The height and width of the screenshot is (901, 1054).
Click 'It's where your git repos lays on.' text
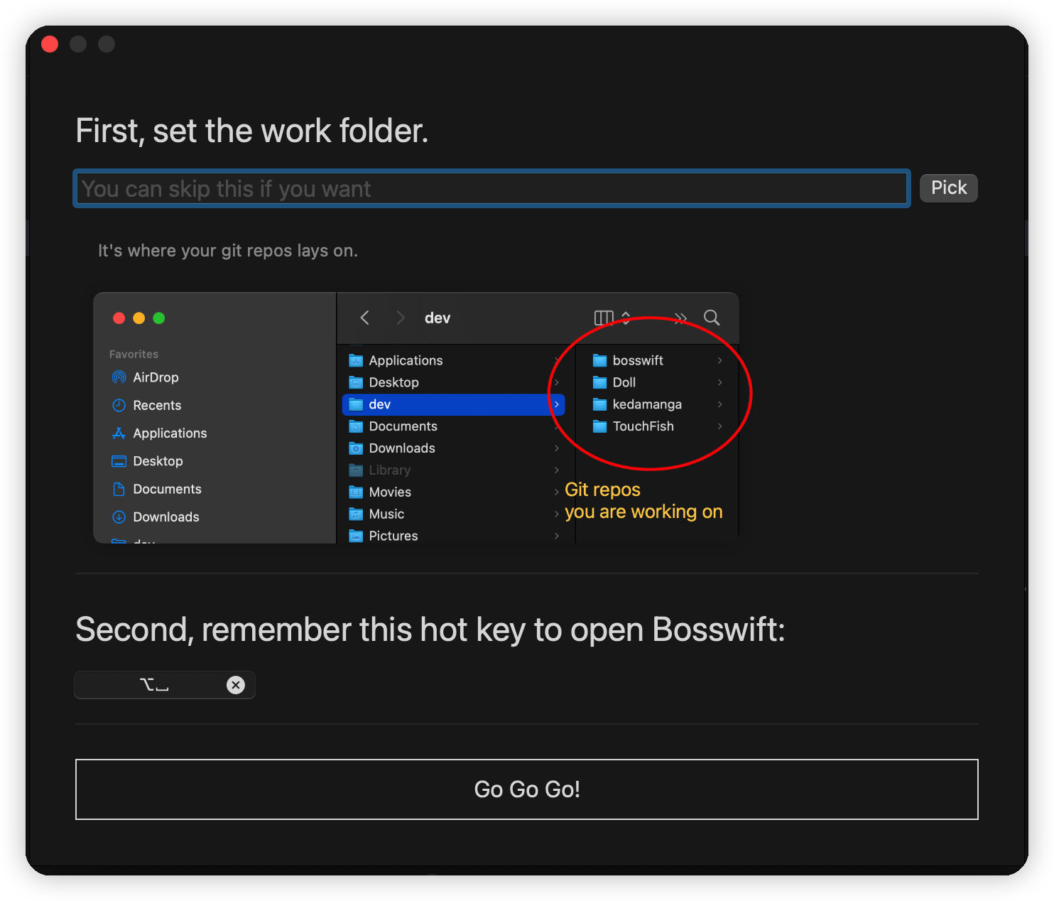tap(227, 251)
